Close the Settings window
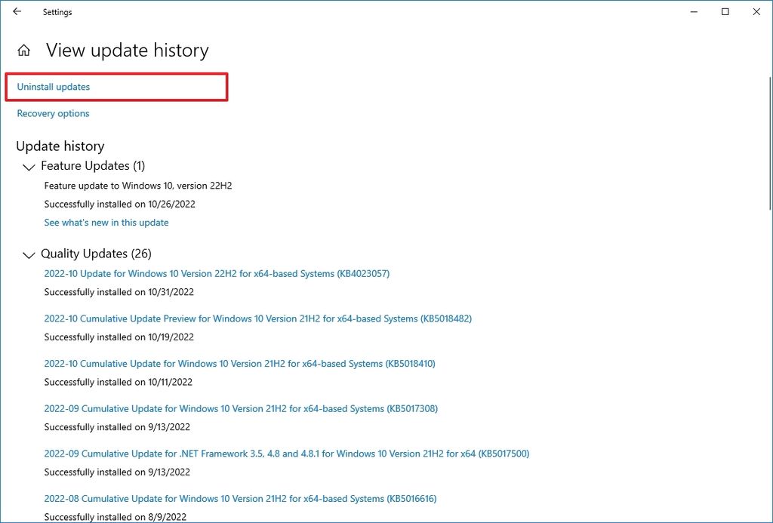This screenshot has height=523, width=773. [756, 12]
